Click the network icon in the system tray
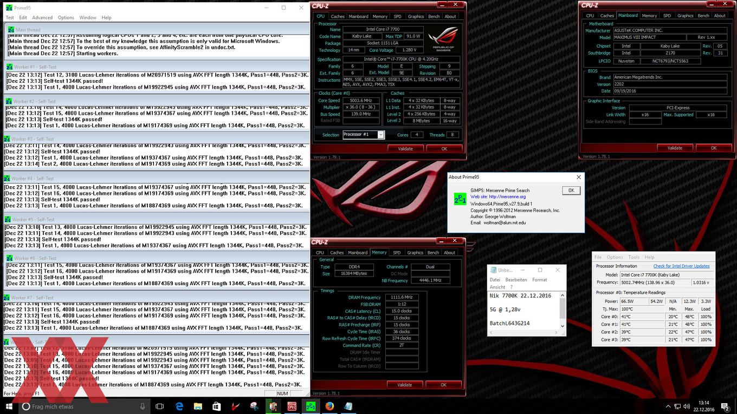The image size is (737, 414). coord(678,406)
